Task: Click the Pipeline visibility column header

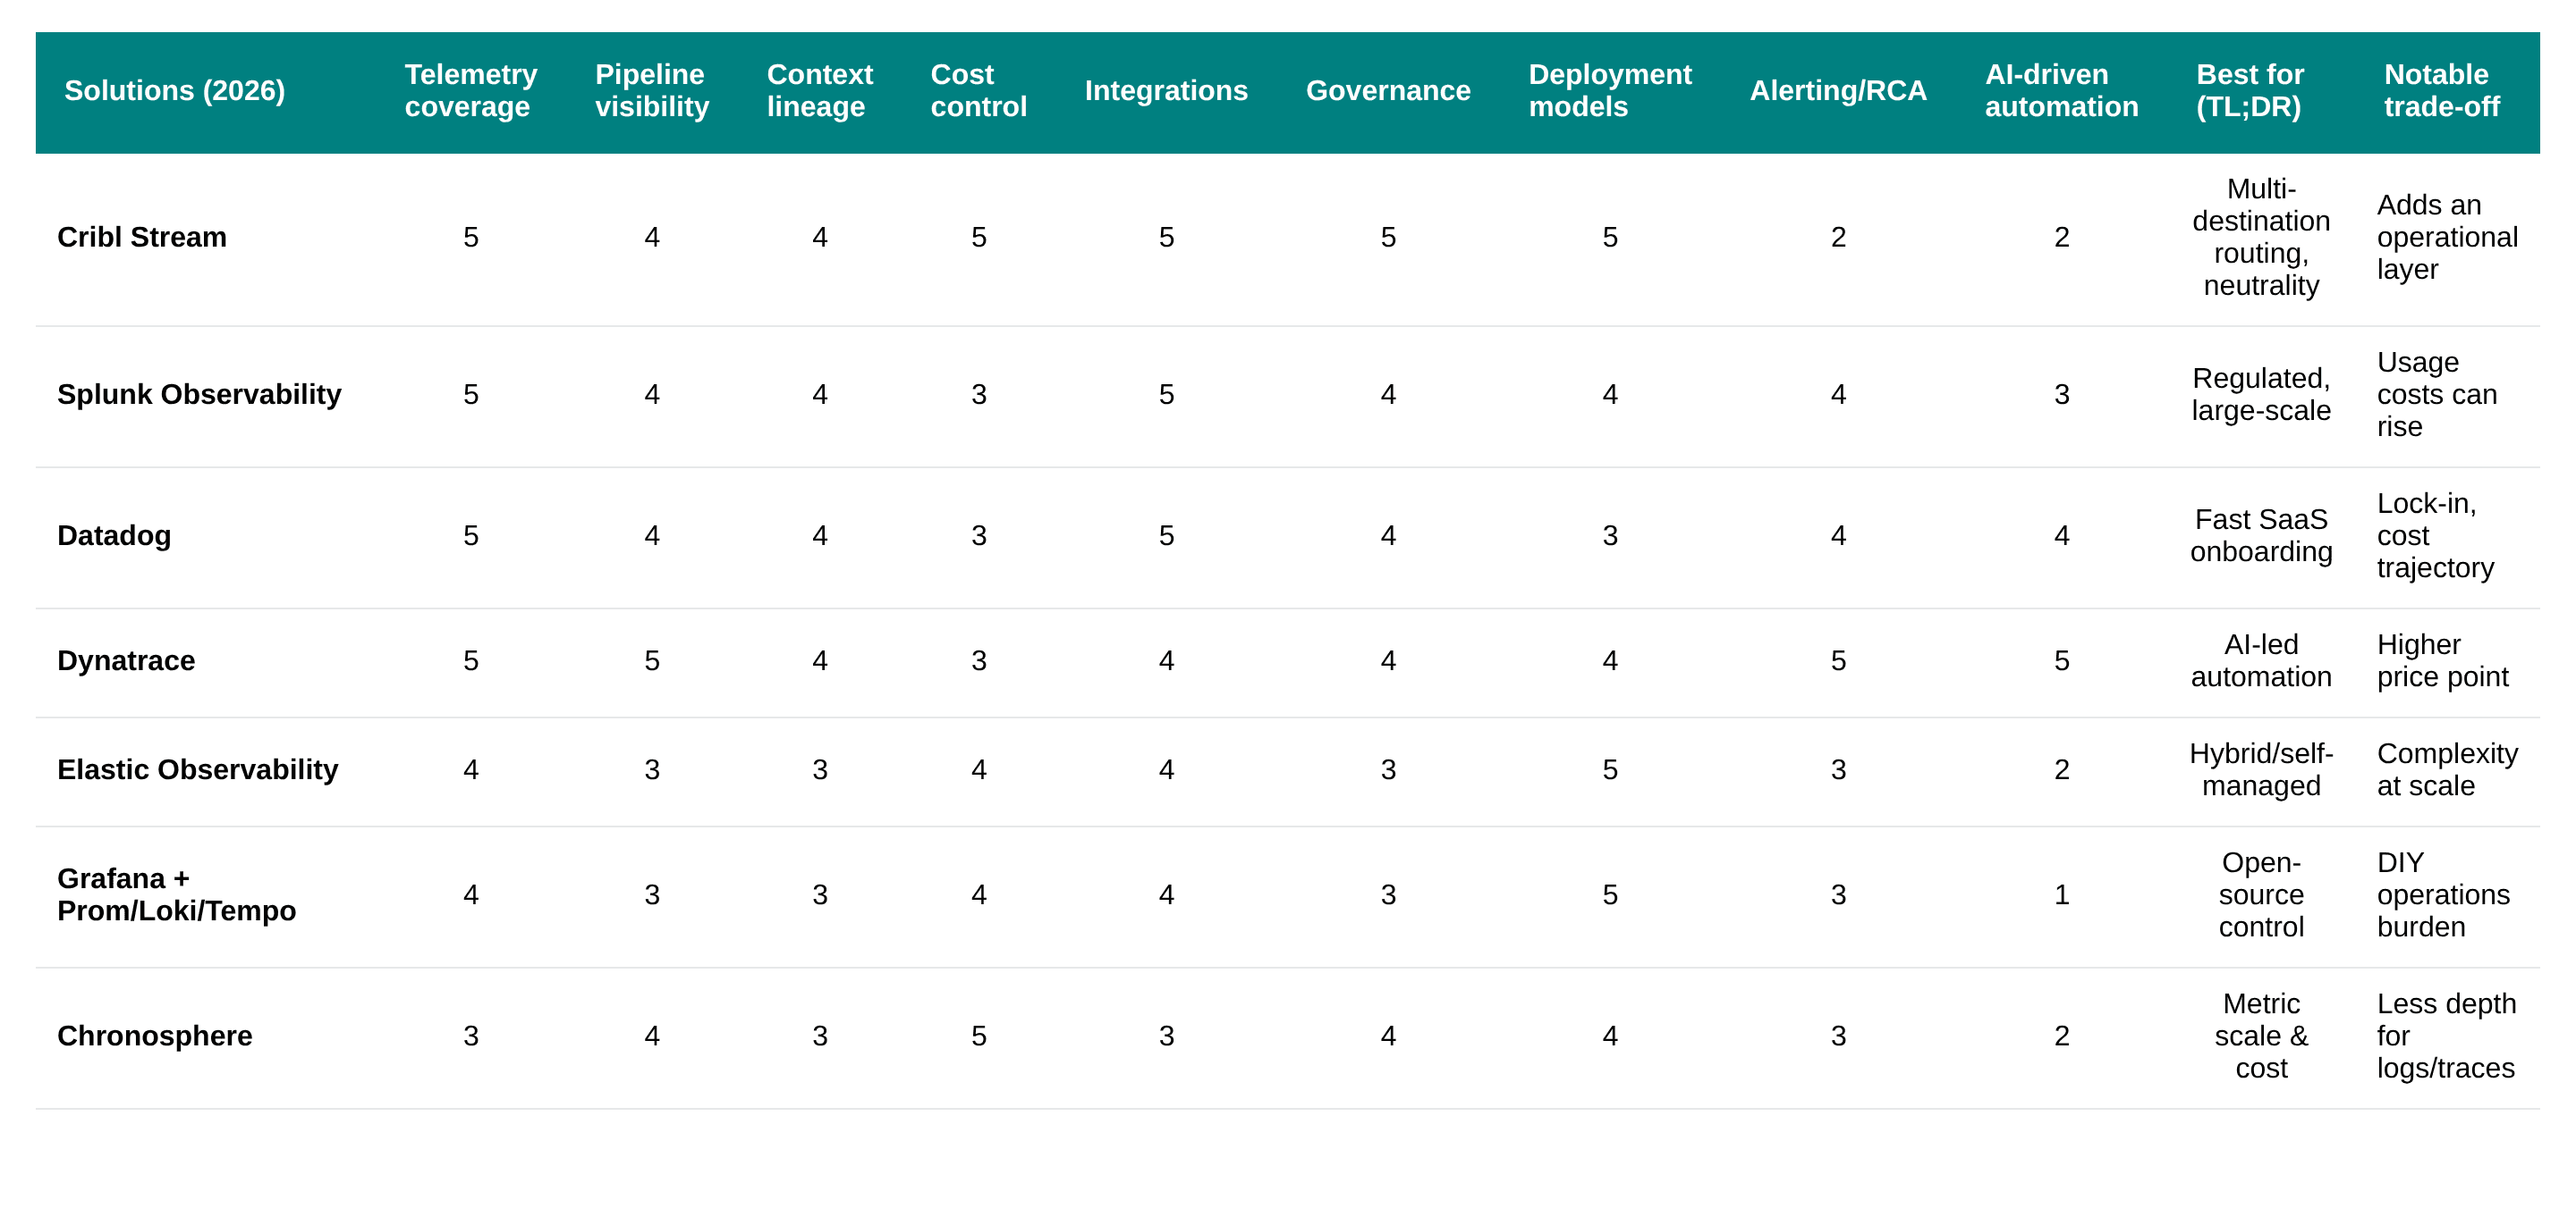Action: [x=650, y=91]
